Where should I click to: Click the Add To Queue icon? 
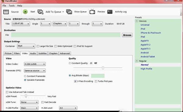[x=40, y=12]
